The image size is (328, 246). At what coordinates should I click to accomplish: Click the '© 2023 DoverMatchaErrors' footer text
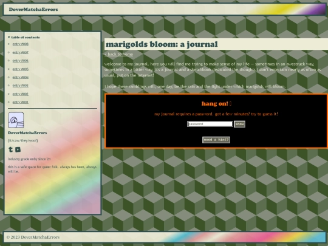33,237
